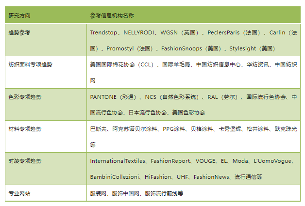Image resolution: width=305 pixels, height=206 pixels.
Task: Click the cell 服装网、服饰中国网、服饰流行前线等
Action: pyautogui.click(x=194, y=193)
